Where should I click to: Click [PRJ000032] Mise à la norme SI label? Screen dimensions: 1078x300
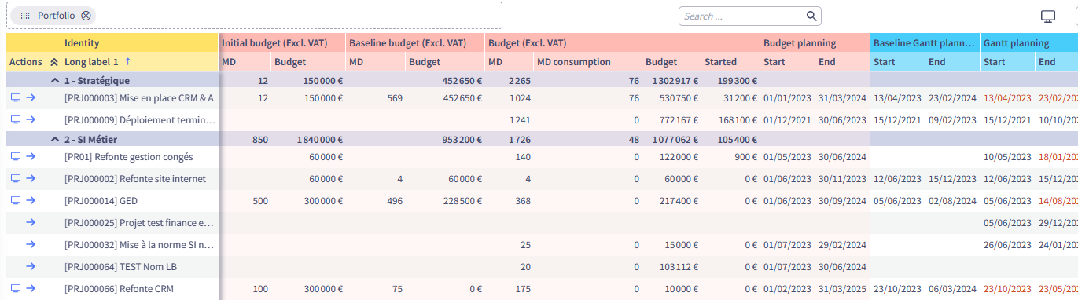[139, 244]
